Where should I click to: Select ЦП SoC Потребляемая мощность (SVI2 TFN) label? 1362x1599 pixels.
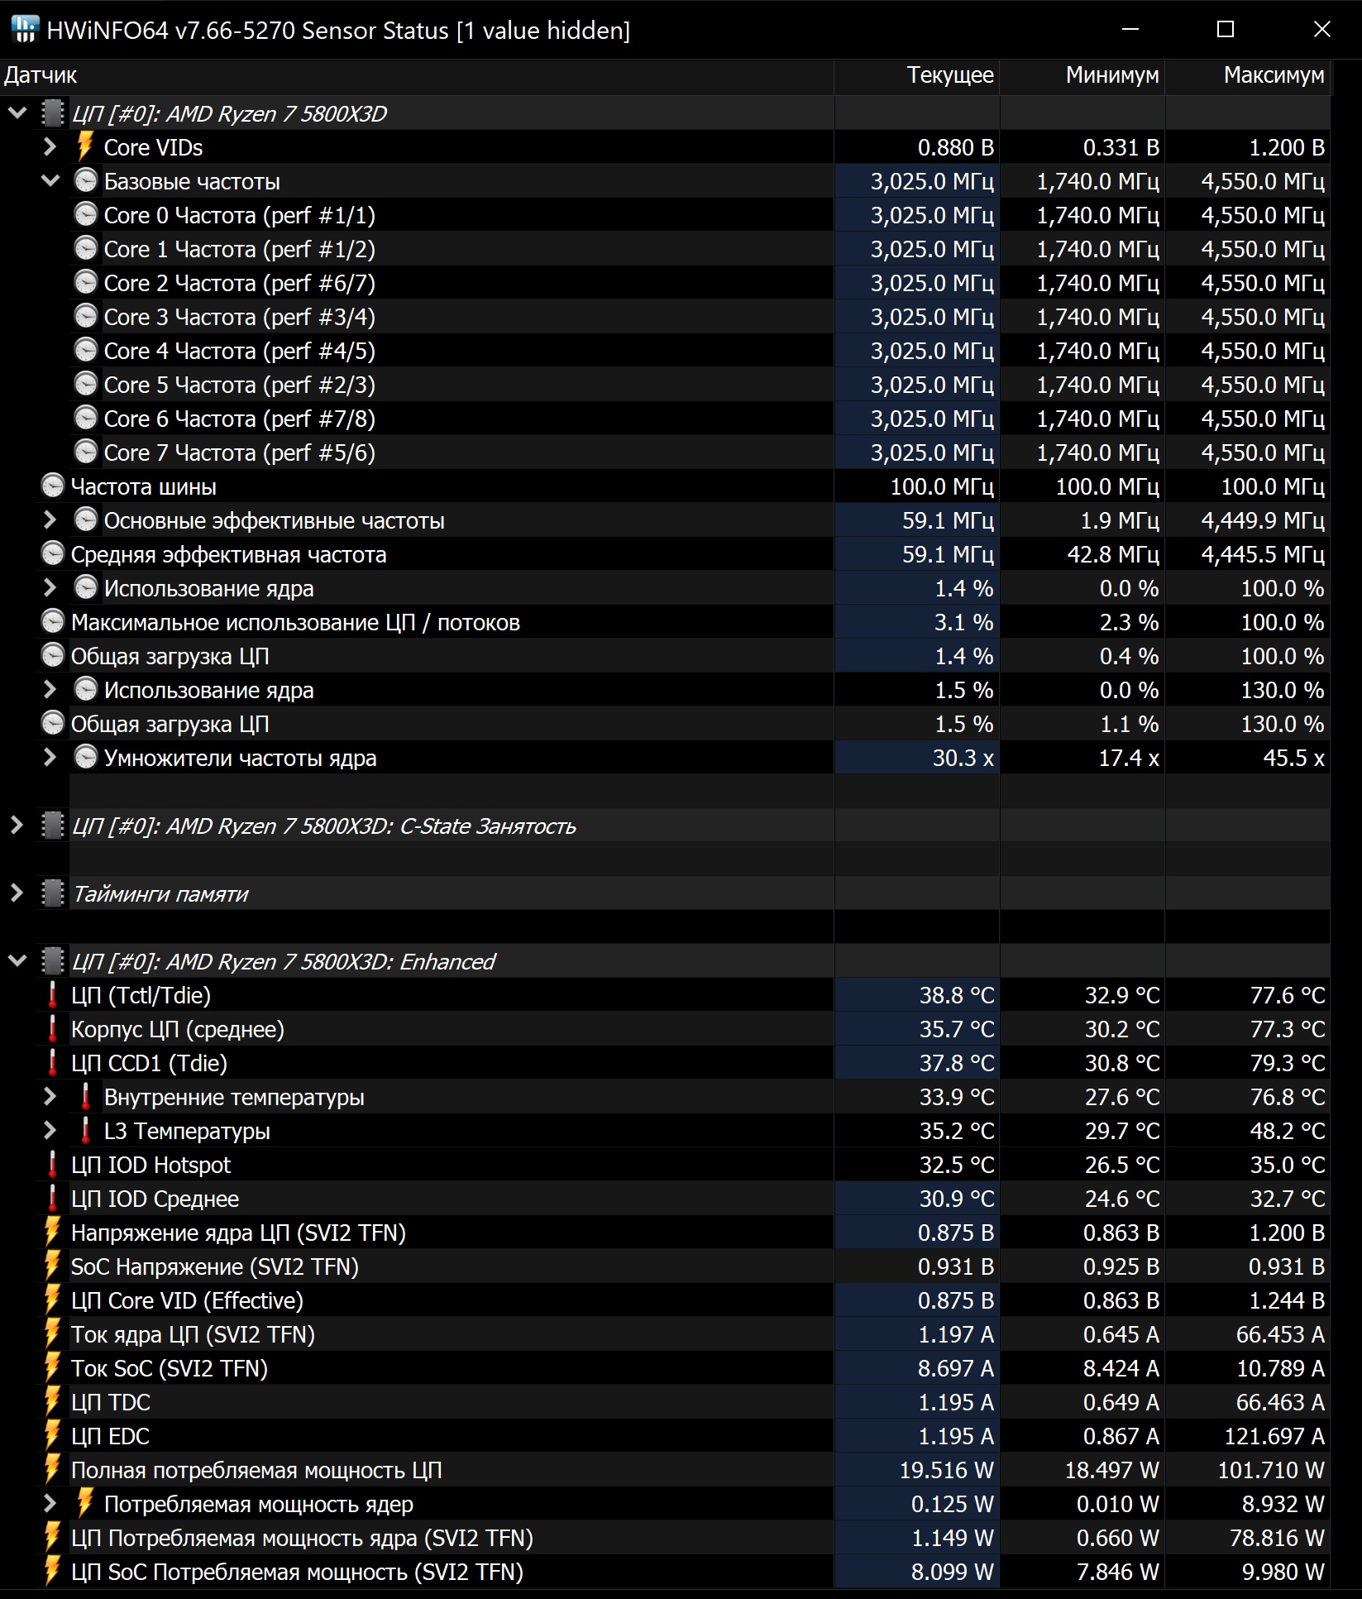tap(297, 1572)
